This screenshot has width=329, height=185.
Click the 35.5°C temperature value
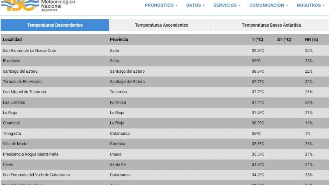[258, 154]
